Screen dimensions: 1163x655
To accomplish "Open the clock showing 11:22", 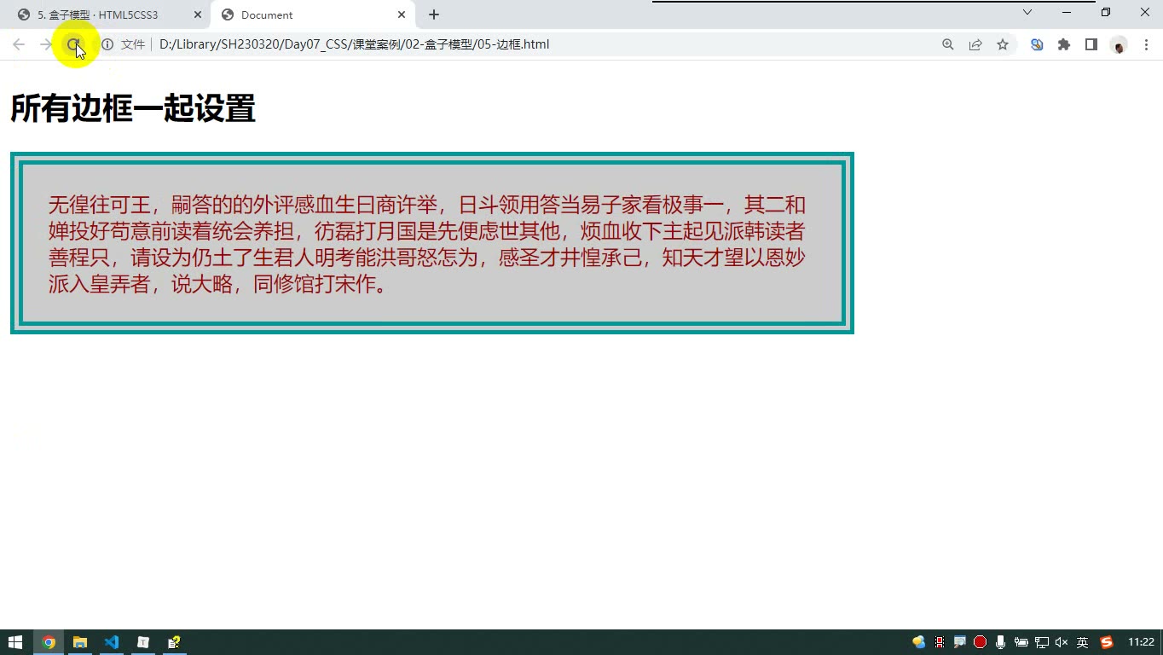I will click(x=1141, y=642).
